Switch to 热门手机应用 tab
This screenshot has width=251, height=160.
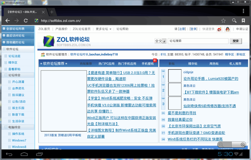coord(127,64)
